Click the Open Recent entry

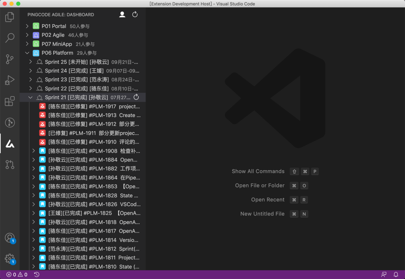(x=268, y=200)
